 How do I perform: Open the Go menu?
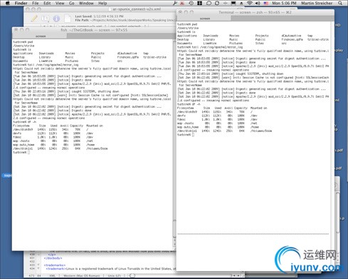pos(72,4)
